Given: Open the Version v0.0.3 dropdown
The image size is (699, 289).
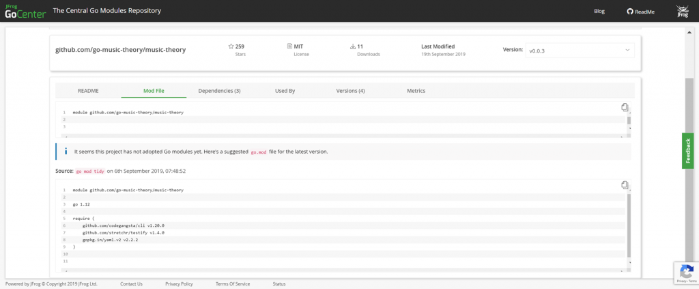Looking at the screenshot, I should click(x=580, y=50).
